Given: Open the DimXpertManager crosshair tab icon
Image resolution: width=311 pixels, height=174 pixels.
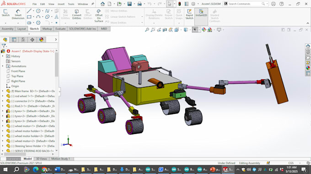Looking at the screenshot, I should point(32,40).
